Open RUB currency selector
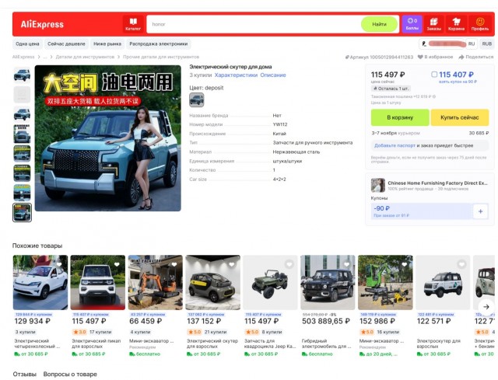The height and width of the screenshot is (380, 498). (487, 44)
